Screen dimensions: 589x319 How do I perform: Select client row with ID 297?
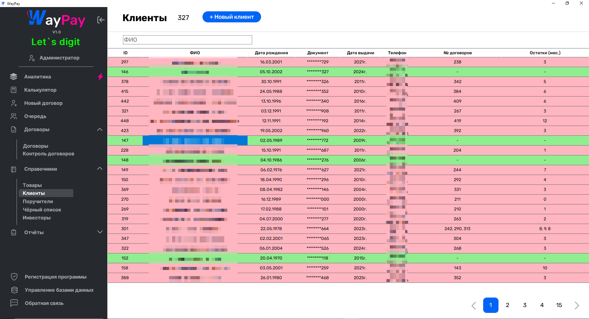pos(348,62)
